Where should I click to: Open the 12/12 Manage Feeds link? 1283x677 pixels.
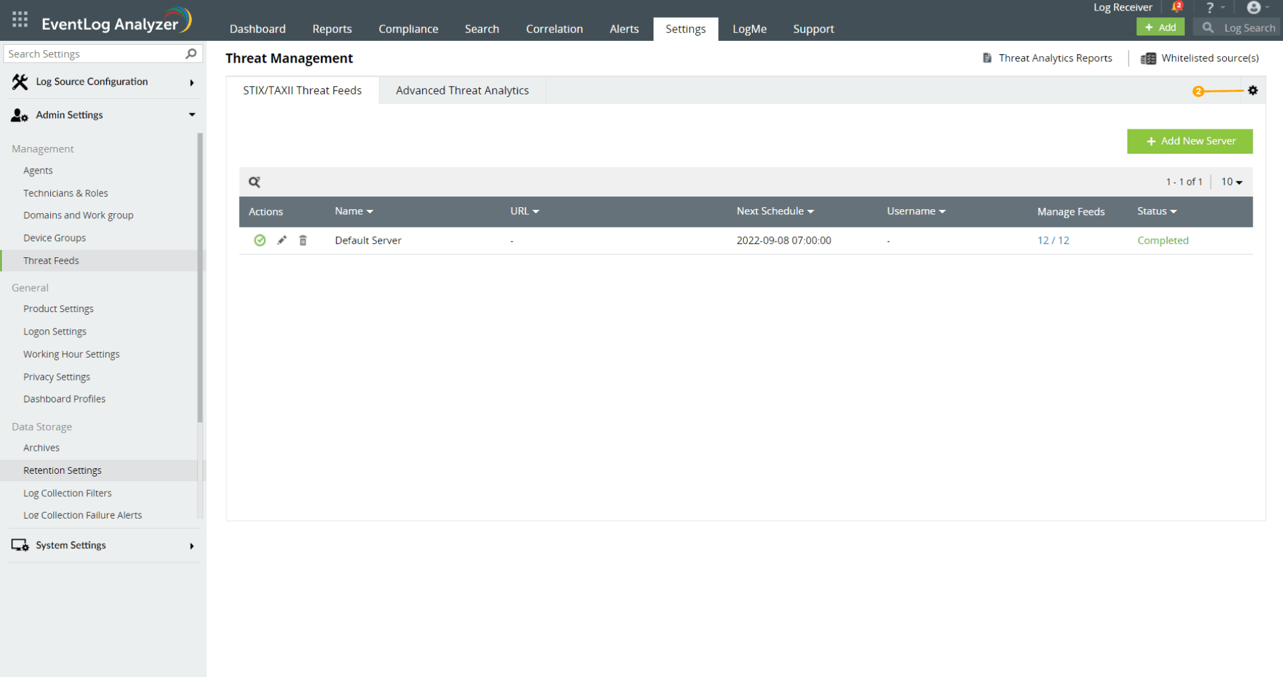point(1053,240)
